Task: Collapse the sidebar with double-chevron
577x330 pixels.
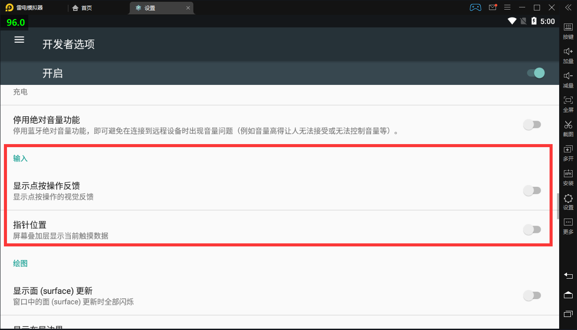Action: coord(568,7)
